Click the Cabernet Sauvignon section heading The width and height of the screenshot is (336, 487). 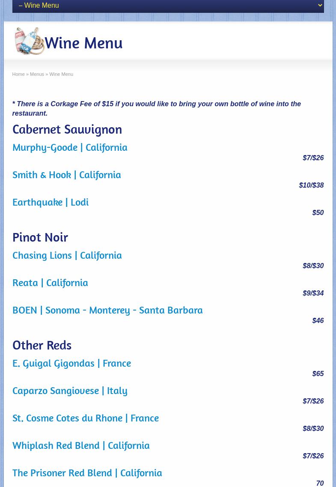coord(67,129)
